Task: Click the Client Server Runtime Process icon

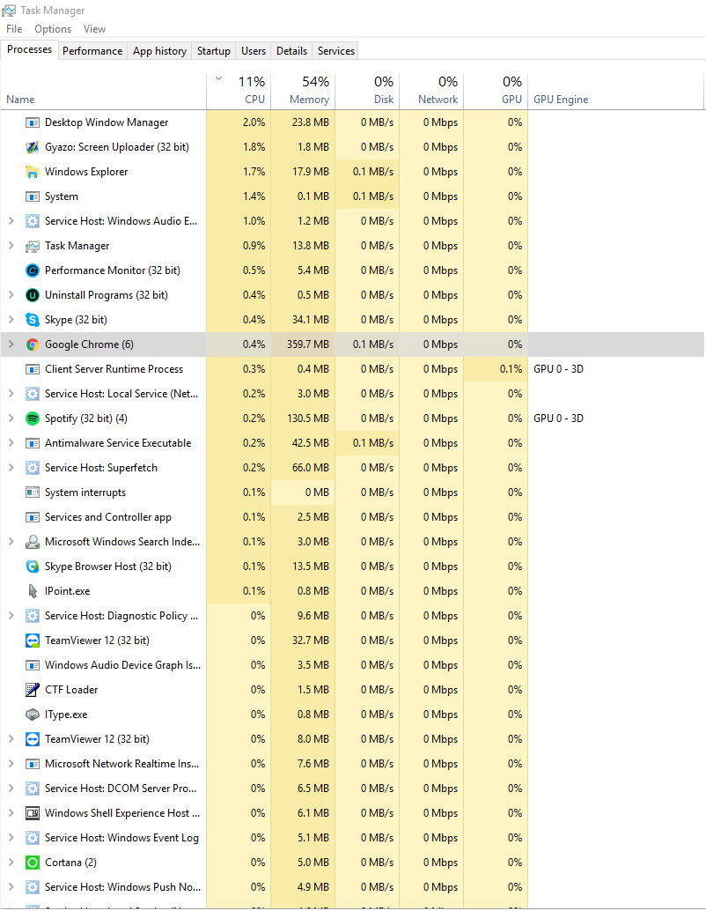Action: point(33,369)
